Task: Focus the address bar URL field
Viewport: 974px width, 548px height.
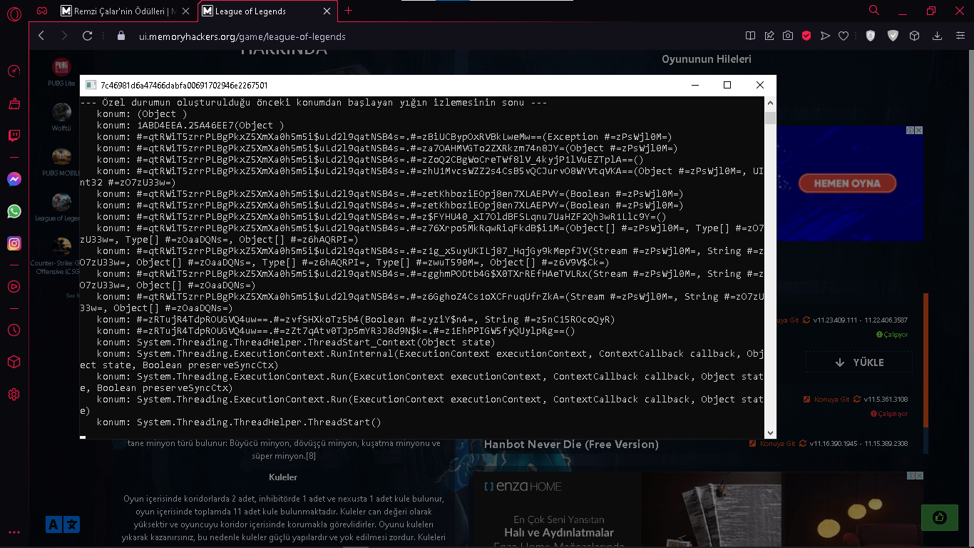Action: point(428,36)
